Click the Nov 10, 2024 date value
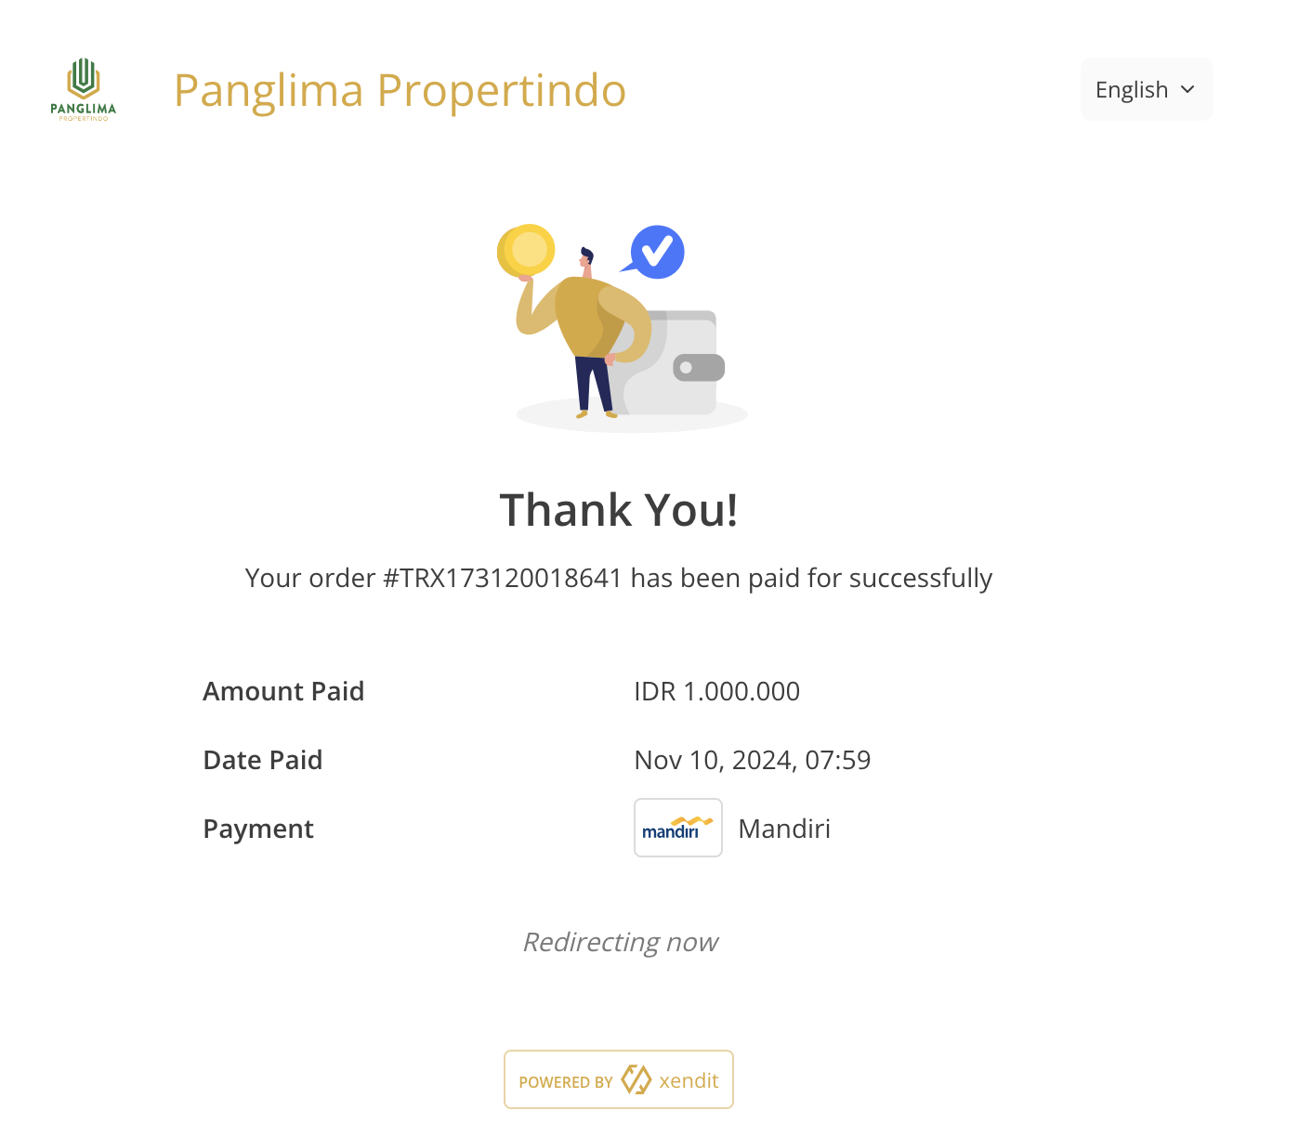This screenshot has width=1312, height=1137. click(752, 760)
